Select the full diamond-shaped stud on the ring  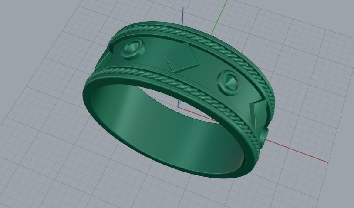[181, 58]
